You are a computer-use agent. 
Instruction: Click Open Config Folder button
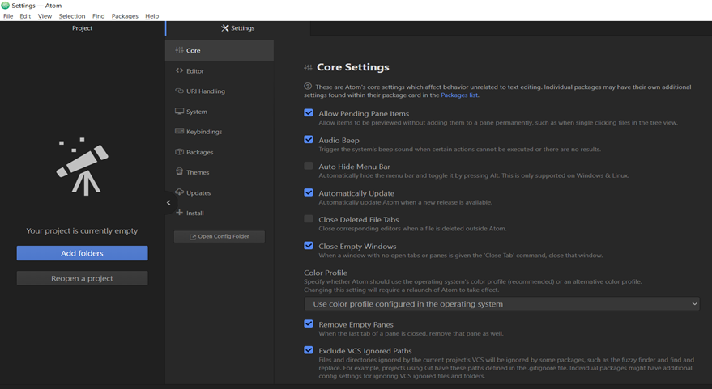pyautogui.click(x=220, y=236)
